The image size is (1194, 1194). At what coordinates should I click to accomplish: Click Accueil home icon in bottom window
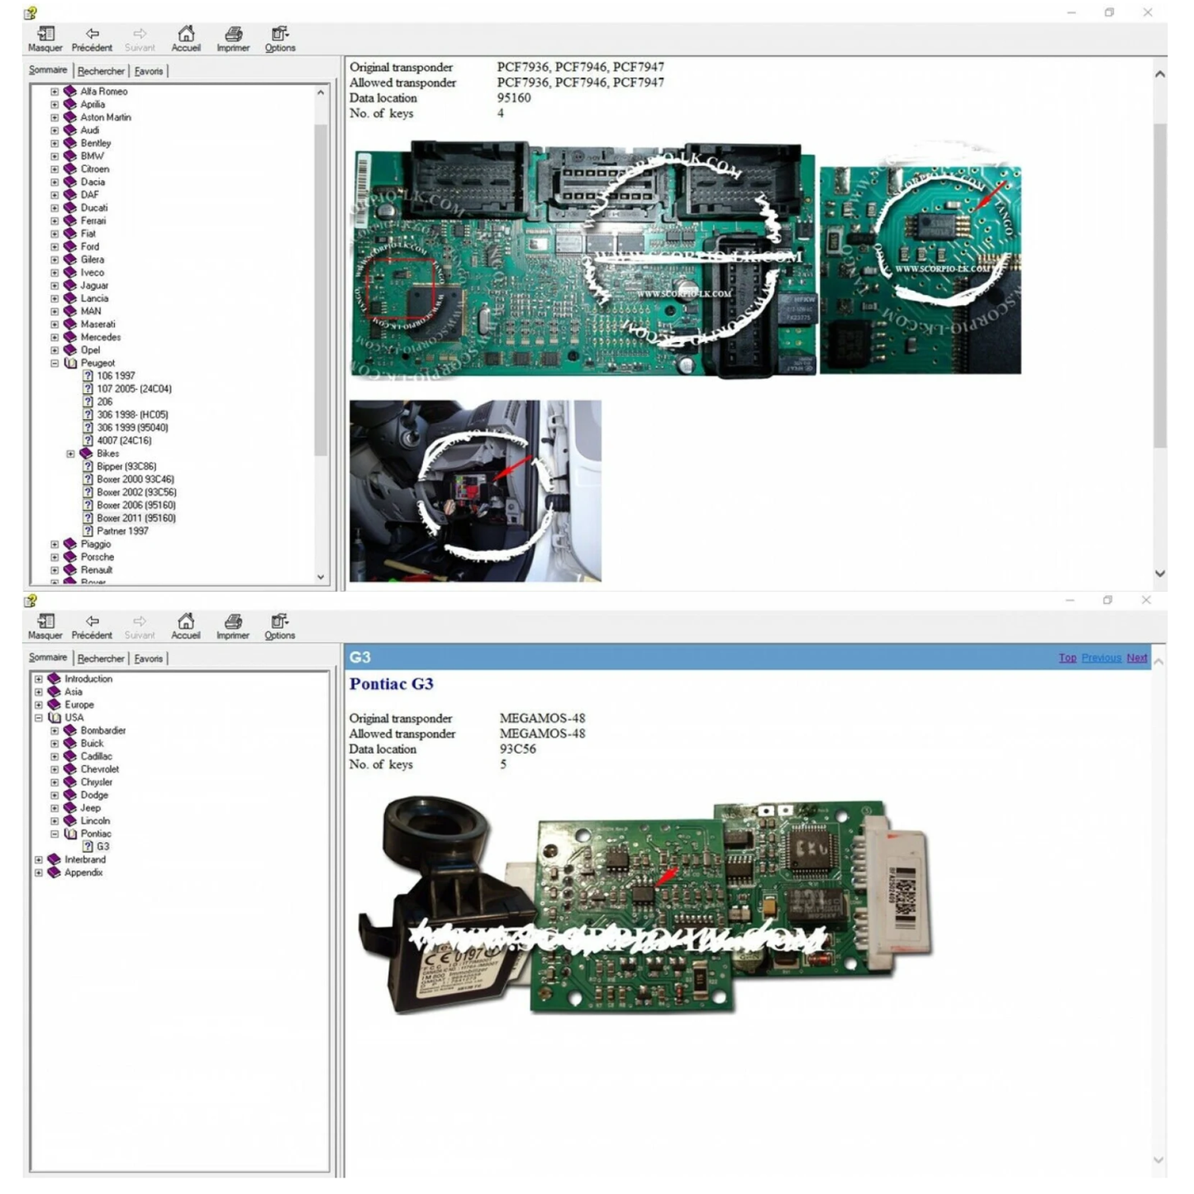(186, 621)
